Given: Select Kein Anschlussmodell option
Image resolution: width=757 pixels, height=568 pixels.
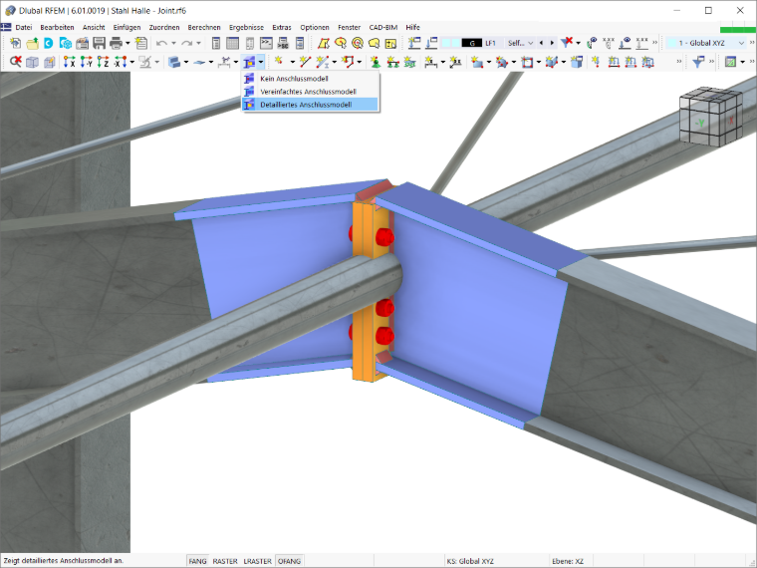Looking at the screenshot, I should click(310, 79).
